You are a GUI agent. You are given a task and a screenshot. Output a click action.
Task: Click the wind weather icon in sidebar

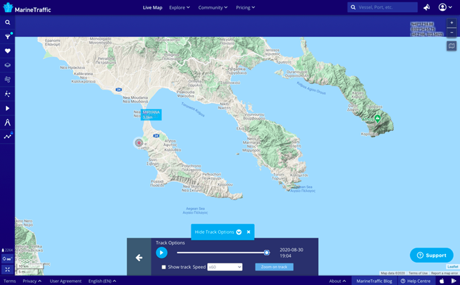7,79
